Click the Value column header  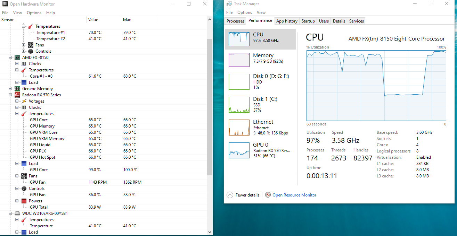[104, 20]
